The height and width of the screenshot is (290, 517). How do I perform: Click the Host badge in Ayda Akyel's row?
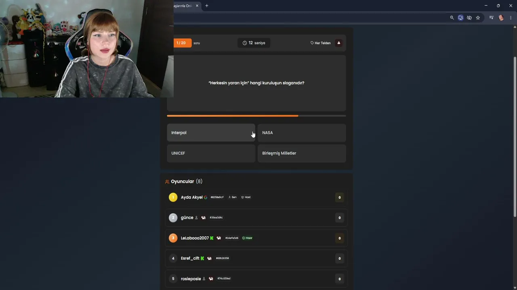pos(246,197)
